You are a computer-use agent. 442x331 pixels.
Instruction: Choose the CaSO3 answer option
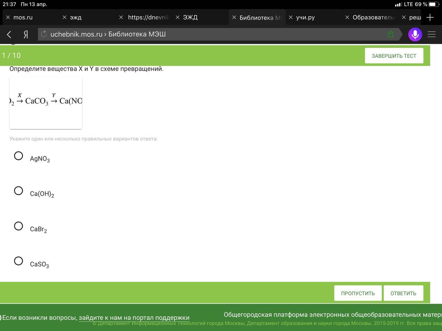19,261
